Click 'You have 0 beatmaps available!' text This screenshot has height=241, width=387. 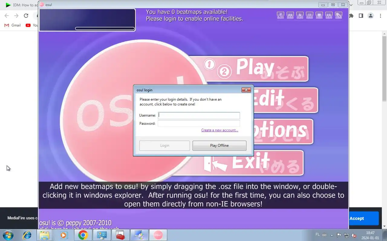pos(187,12)
